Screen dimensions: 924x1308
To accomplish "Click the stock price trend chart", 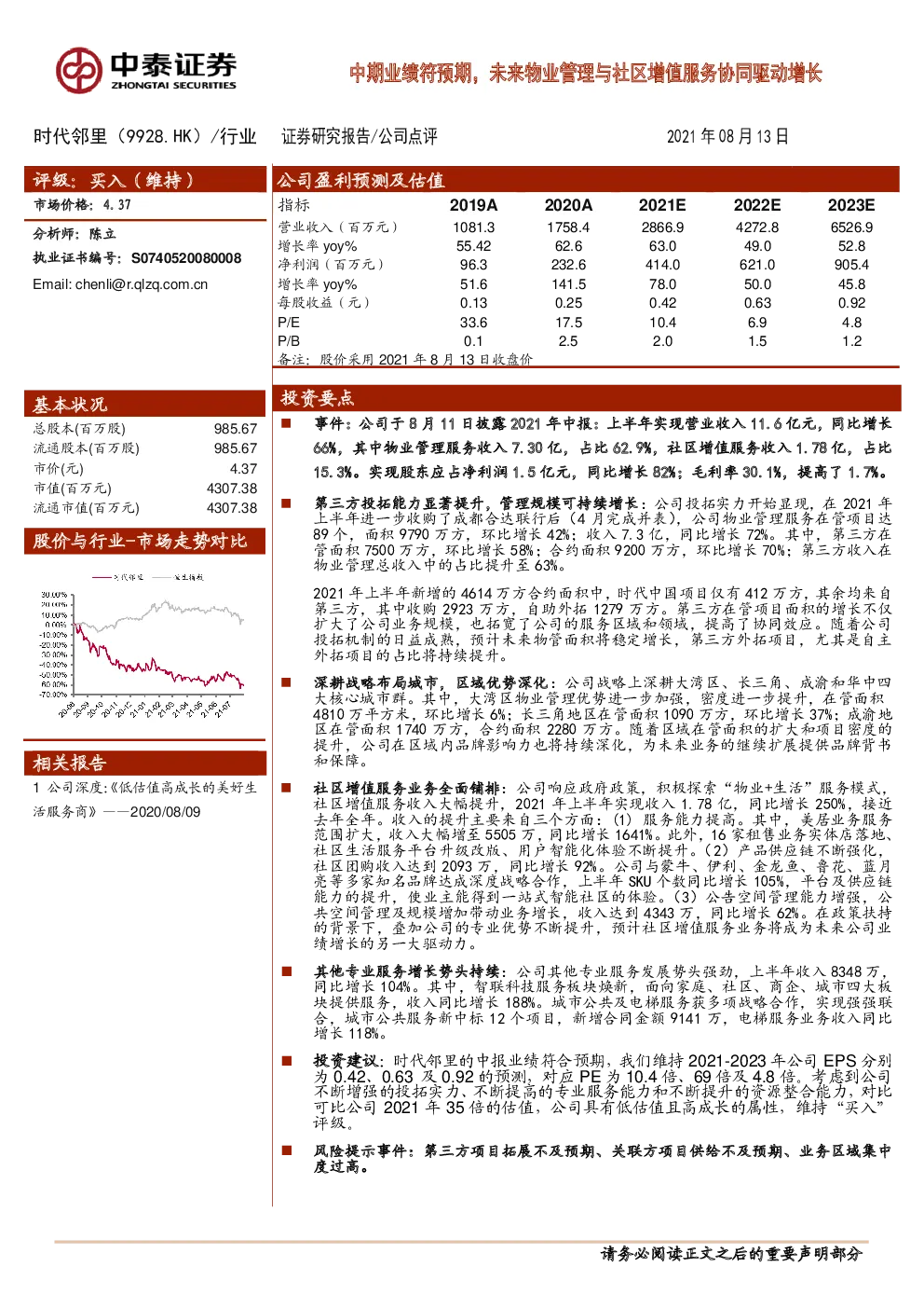I will click(x=142, y=643).
